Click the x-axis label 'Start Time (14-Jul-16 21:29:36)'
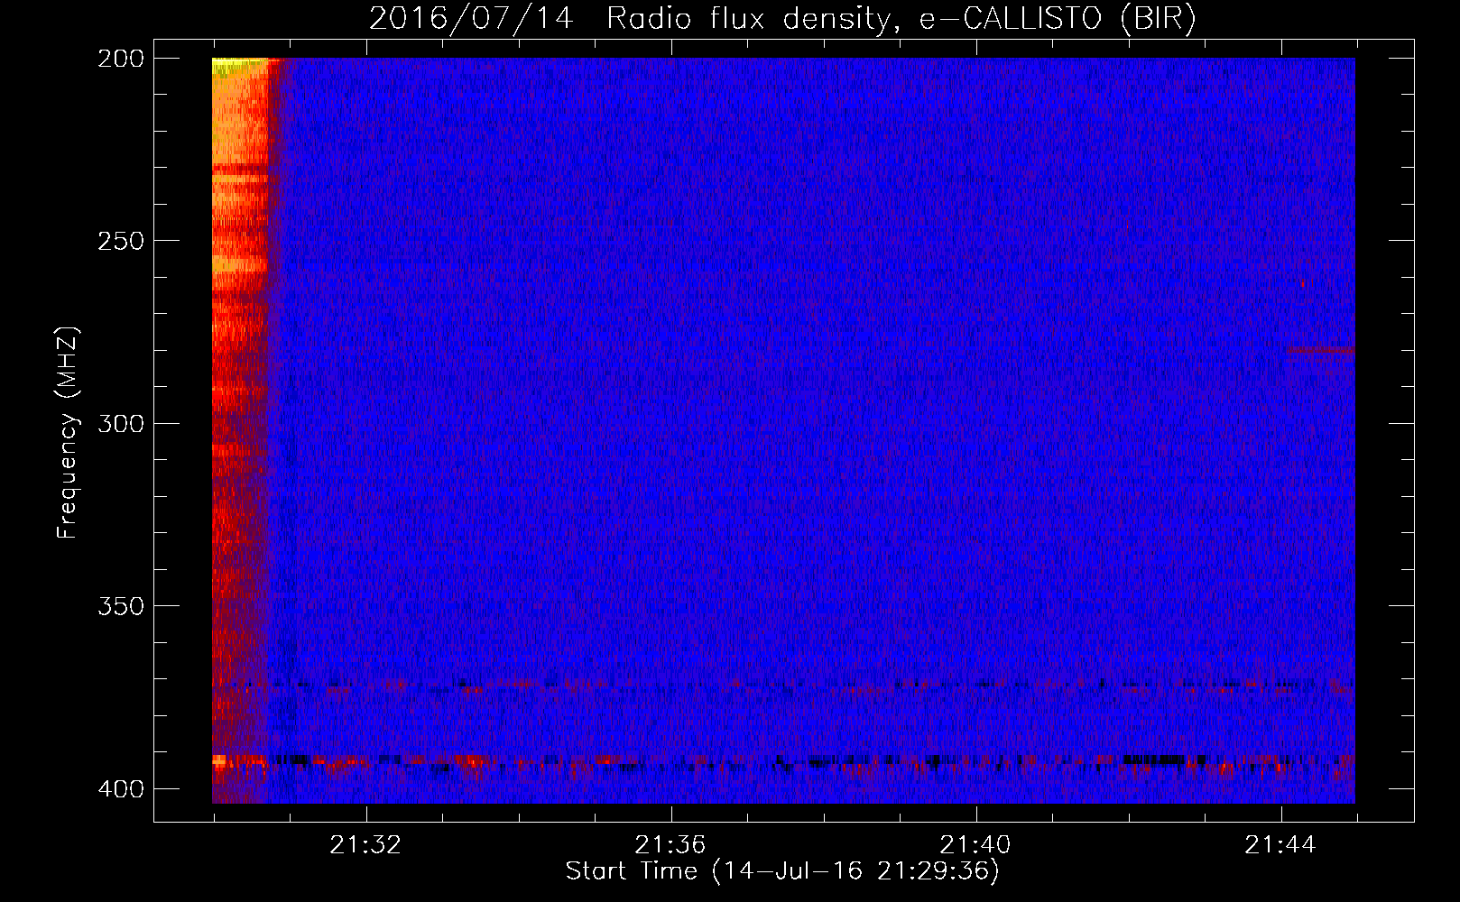The width and height of the screenshot is (1460, 902). point(782,871)
